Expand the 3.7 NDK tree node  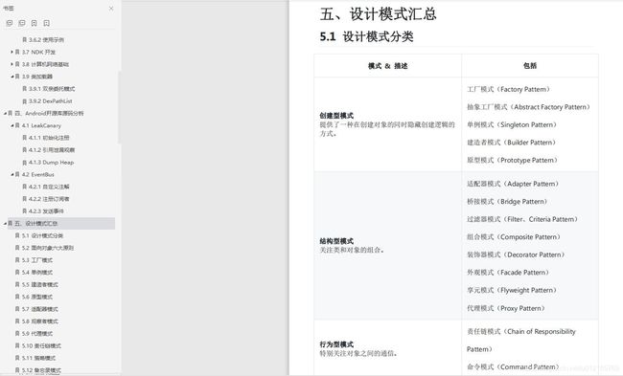(12, 52)
